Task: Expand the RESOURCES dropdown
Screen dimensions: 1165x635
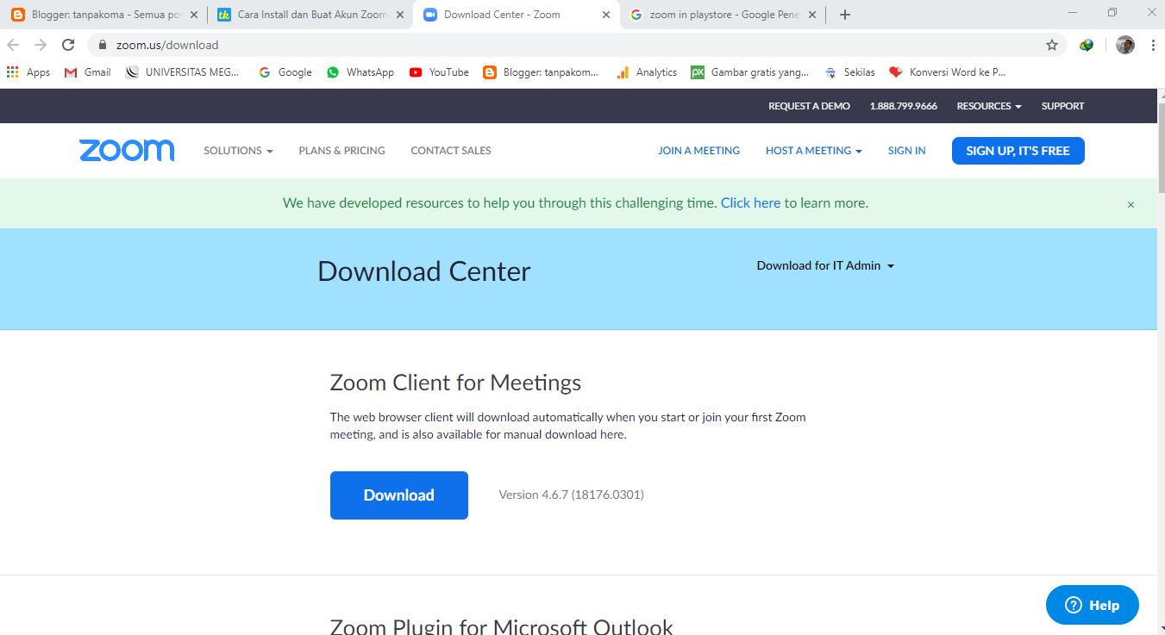Action: [989, 106]
